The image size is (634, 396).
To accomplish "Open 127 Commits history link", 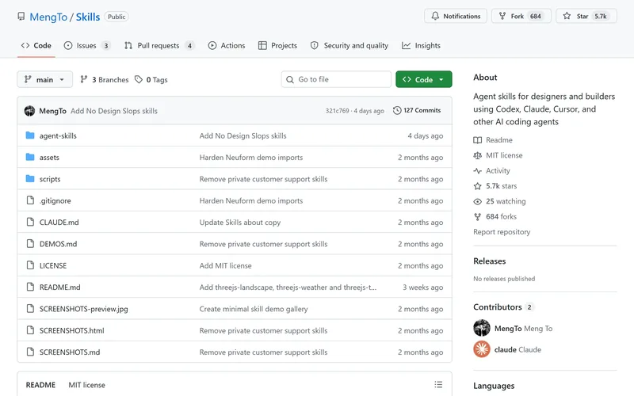I will pos(417,110).
